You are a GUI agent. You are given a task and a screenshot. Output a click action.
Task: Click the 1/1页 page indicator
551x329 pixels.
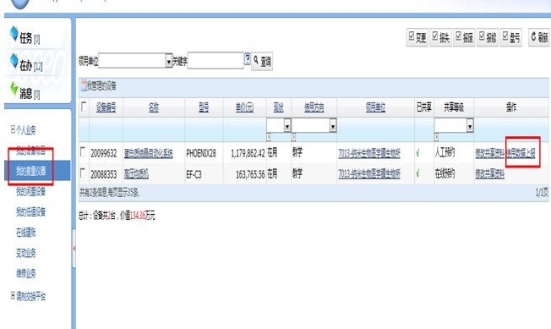pos(542,192)
